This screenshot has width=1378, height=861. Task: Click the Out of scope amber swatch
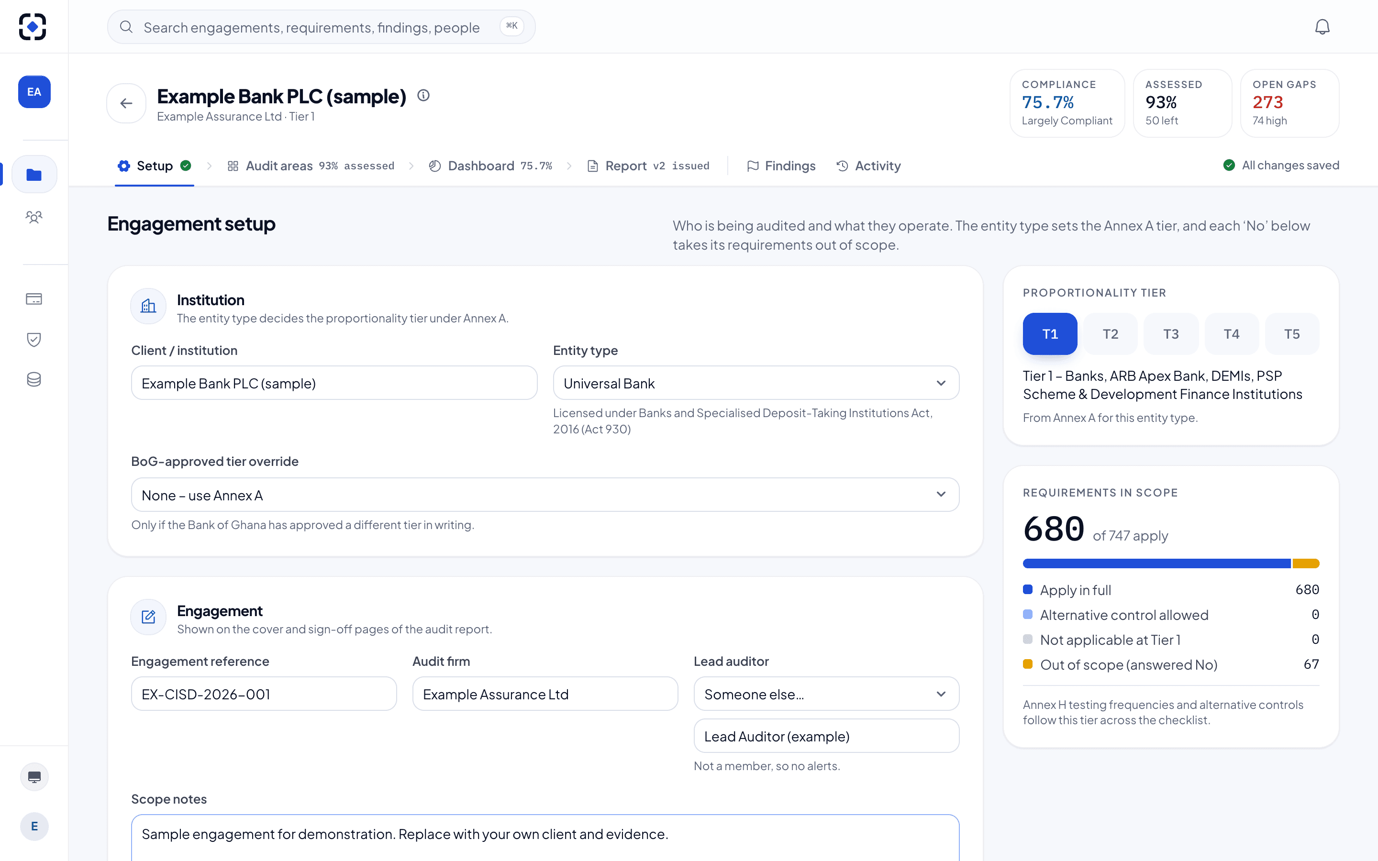click(x=1028, y=664)
